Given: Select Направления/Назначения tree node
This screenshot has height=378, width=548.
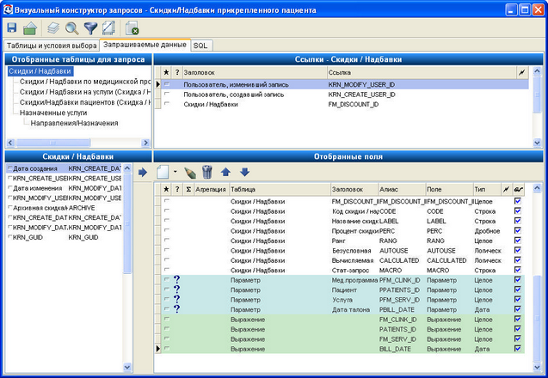Looking at the screenshot, I should pyautogui.click(x=74, y=123).
